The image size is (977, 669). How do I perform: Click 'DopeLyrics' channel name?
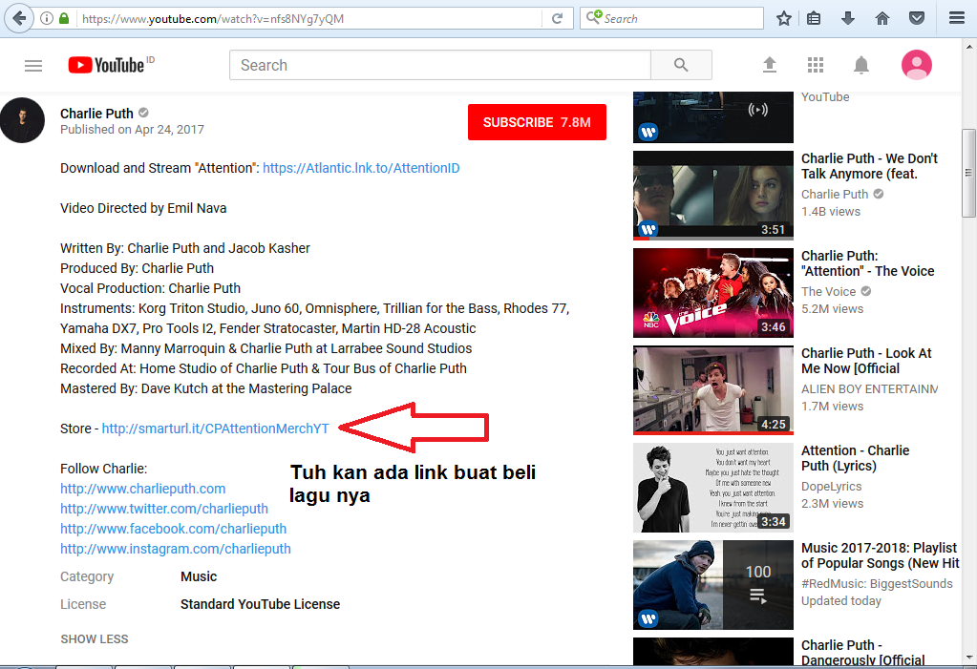click(831, 487)
